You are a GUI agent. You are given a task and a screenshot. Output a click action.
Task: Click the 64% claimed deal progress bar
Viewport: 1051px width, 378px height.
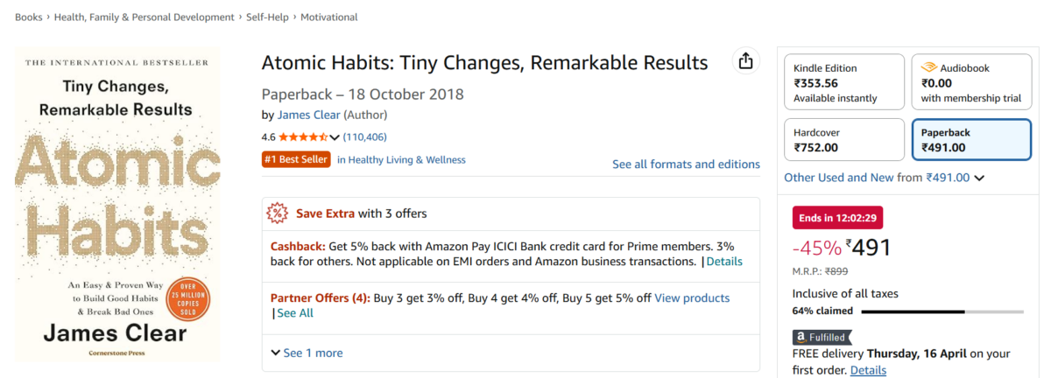[x=942, y=311]
